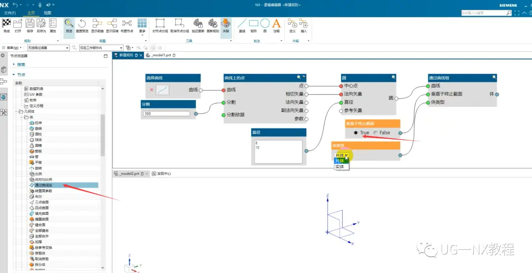The width and height of the screenshot is (532, 273).
Task: Click the 布置节点 arrange nodes icon
Action: click(x=127, y=24)
